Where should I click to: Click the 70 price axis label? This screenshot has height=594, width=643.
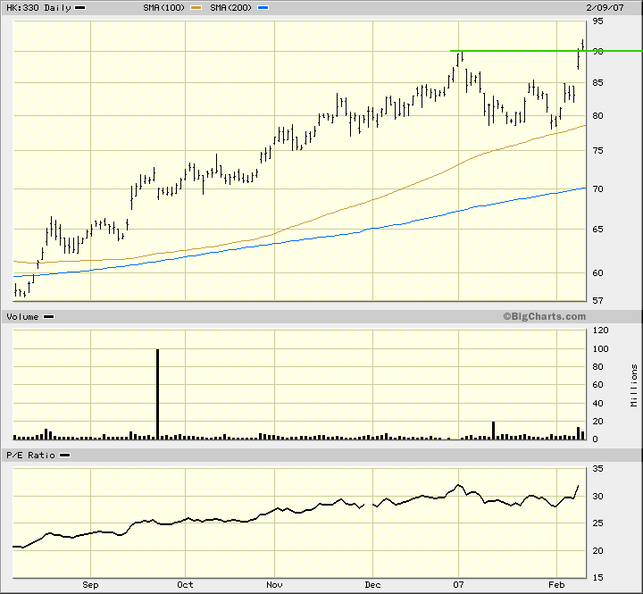click(x=597, y=189)
